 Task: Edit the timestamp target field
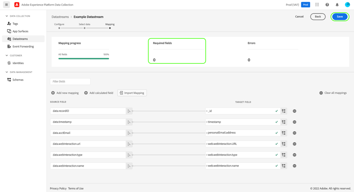tap(243, 122)
